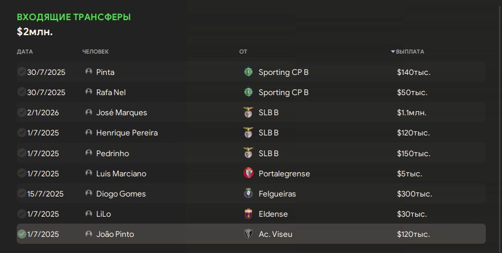
Task: Click SLB B crest next to José Marques
Action: click(x=248, y=112)
